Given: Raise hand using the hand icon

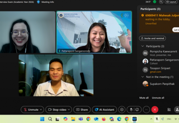Looking at the screenshot, I should tap(131, 109).
